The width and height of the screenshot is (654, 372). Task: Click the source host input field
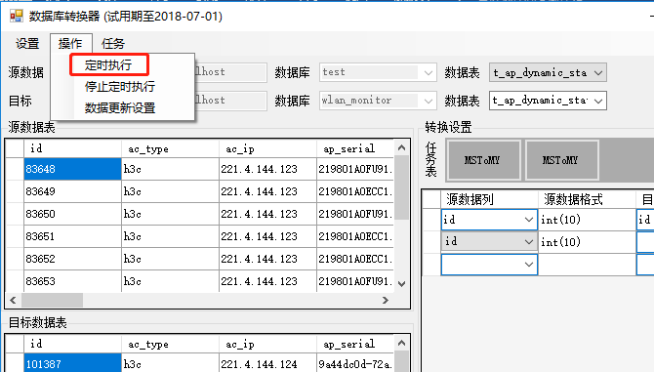[x=230, y=72]
